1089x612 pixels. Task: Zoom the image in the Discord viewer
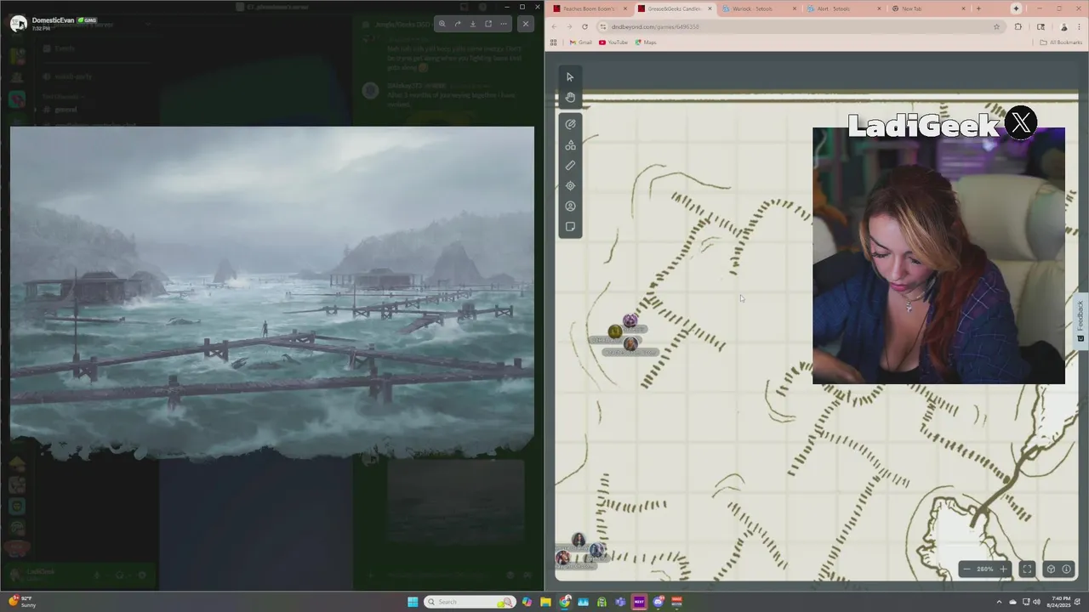pos(442,24)
